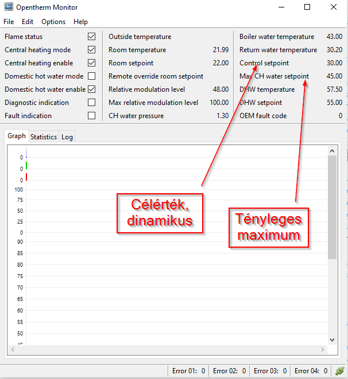Click the graph scroll up arrow
The height and width of the screenshot is (379, 348).
332,151
